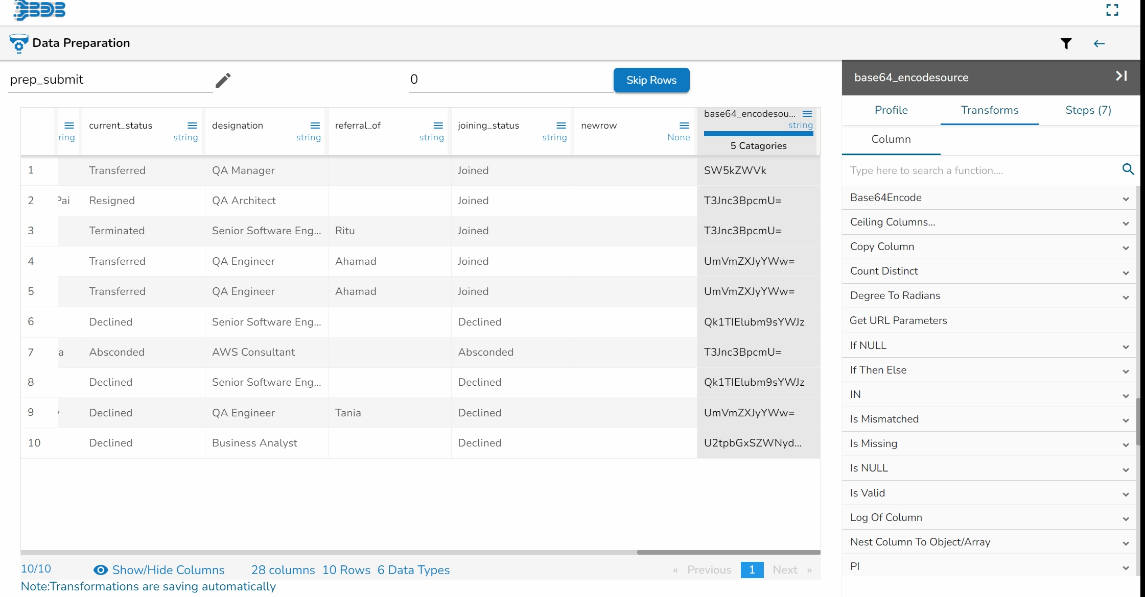Select Get URL Parameters function
Screen dimensions: 1145x597
(898, 320)
